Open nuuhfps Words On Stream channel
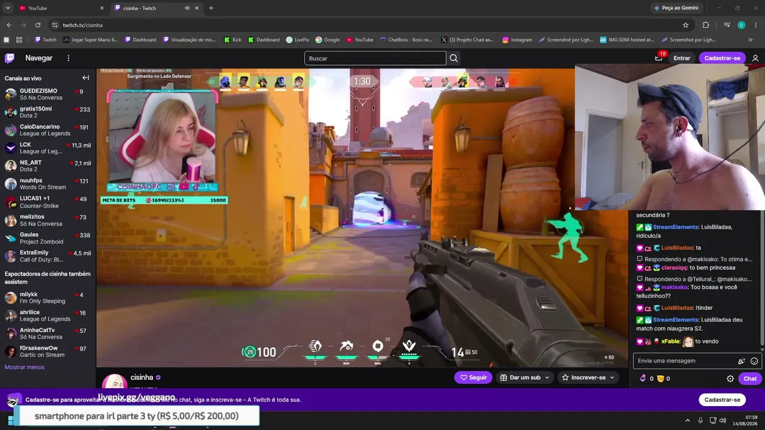765x430 pixels. click(x=48, y=184)
